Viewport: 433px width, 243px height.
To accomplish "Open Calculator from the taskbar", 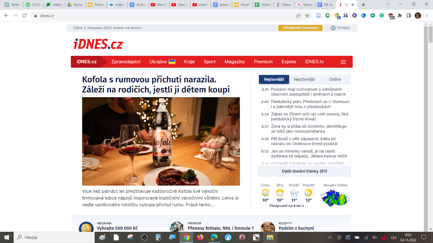I will tap(158, 237).
